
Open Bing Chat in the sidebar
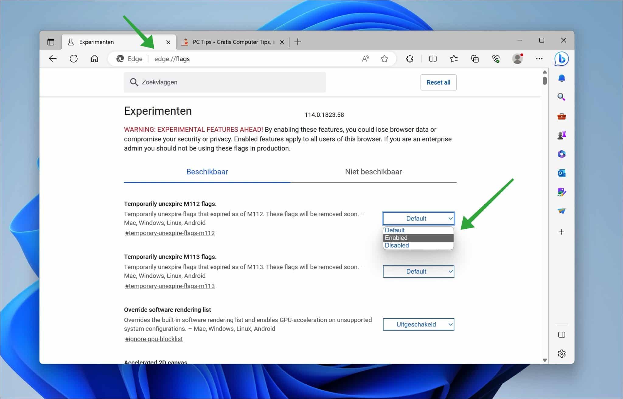click(x=562, y=59)
